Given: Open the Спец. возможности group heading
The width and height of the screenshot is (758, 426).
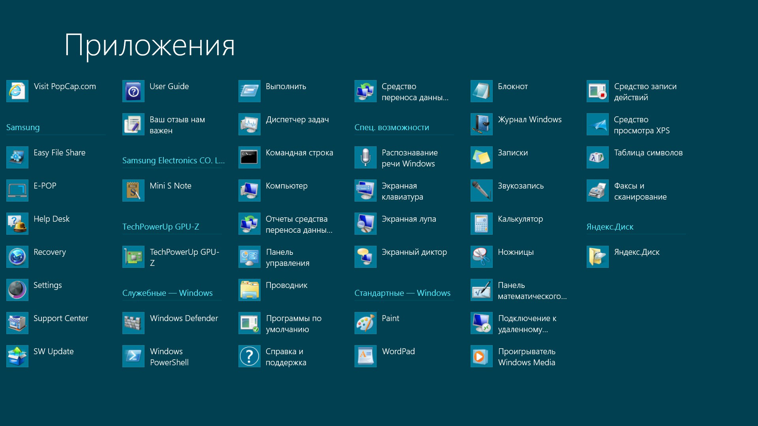Looking at the screenshot, I should pyautogui.click(x=391, y=127).
